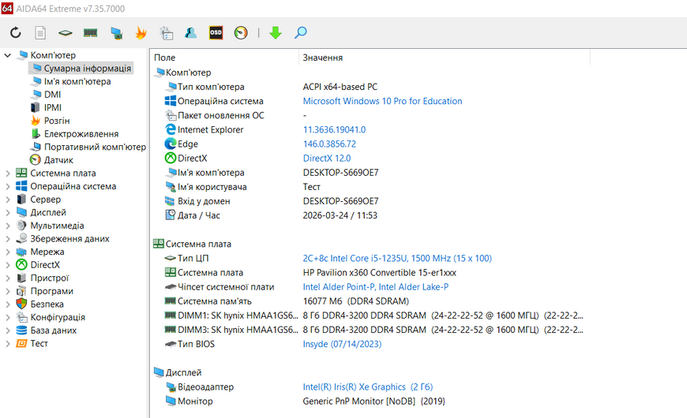Image resolution: width=687 pixels, height=418 pixels.
Task: Open the Report document icon in toolbar
Action: pyautogui.click(x=40, y=33)
